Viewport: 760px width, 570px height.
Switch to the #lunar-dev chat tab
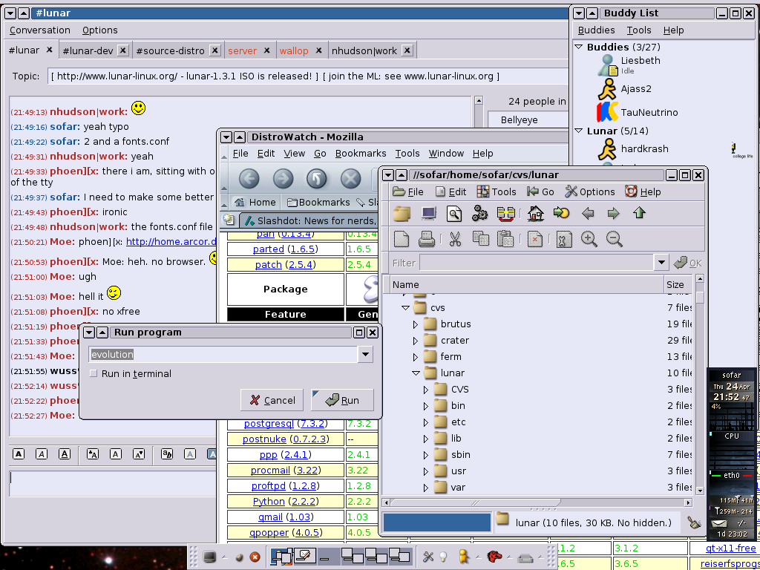(88, 50)
